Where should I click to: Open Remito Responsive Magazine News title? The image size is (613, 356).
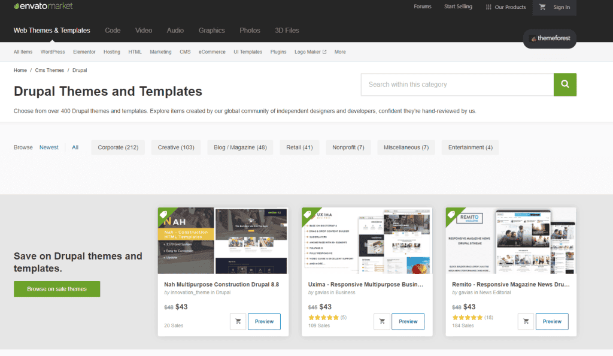click(511, 285)
